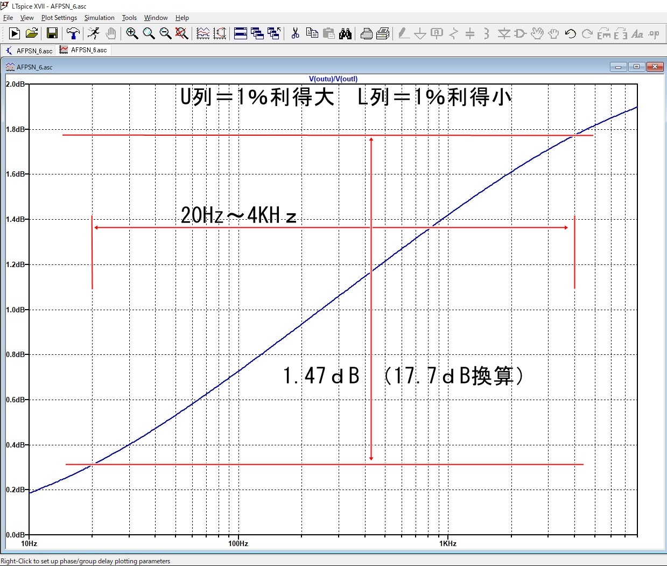Tile the windows with the Tile icon

241,33
